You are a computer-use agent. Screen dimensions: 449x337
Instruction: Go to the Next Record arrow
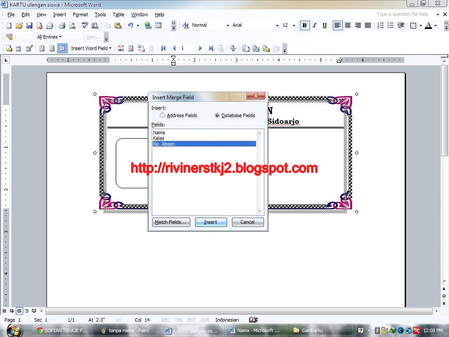[200, 48]
